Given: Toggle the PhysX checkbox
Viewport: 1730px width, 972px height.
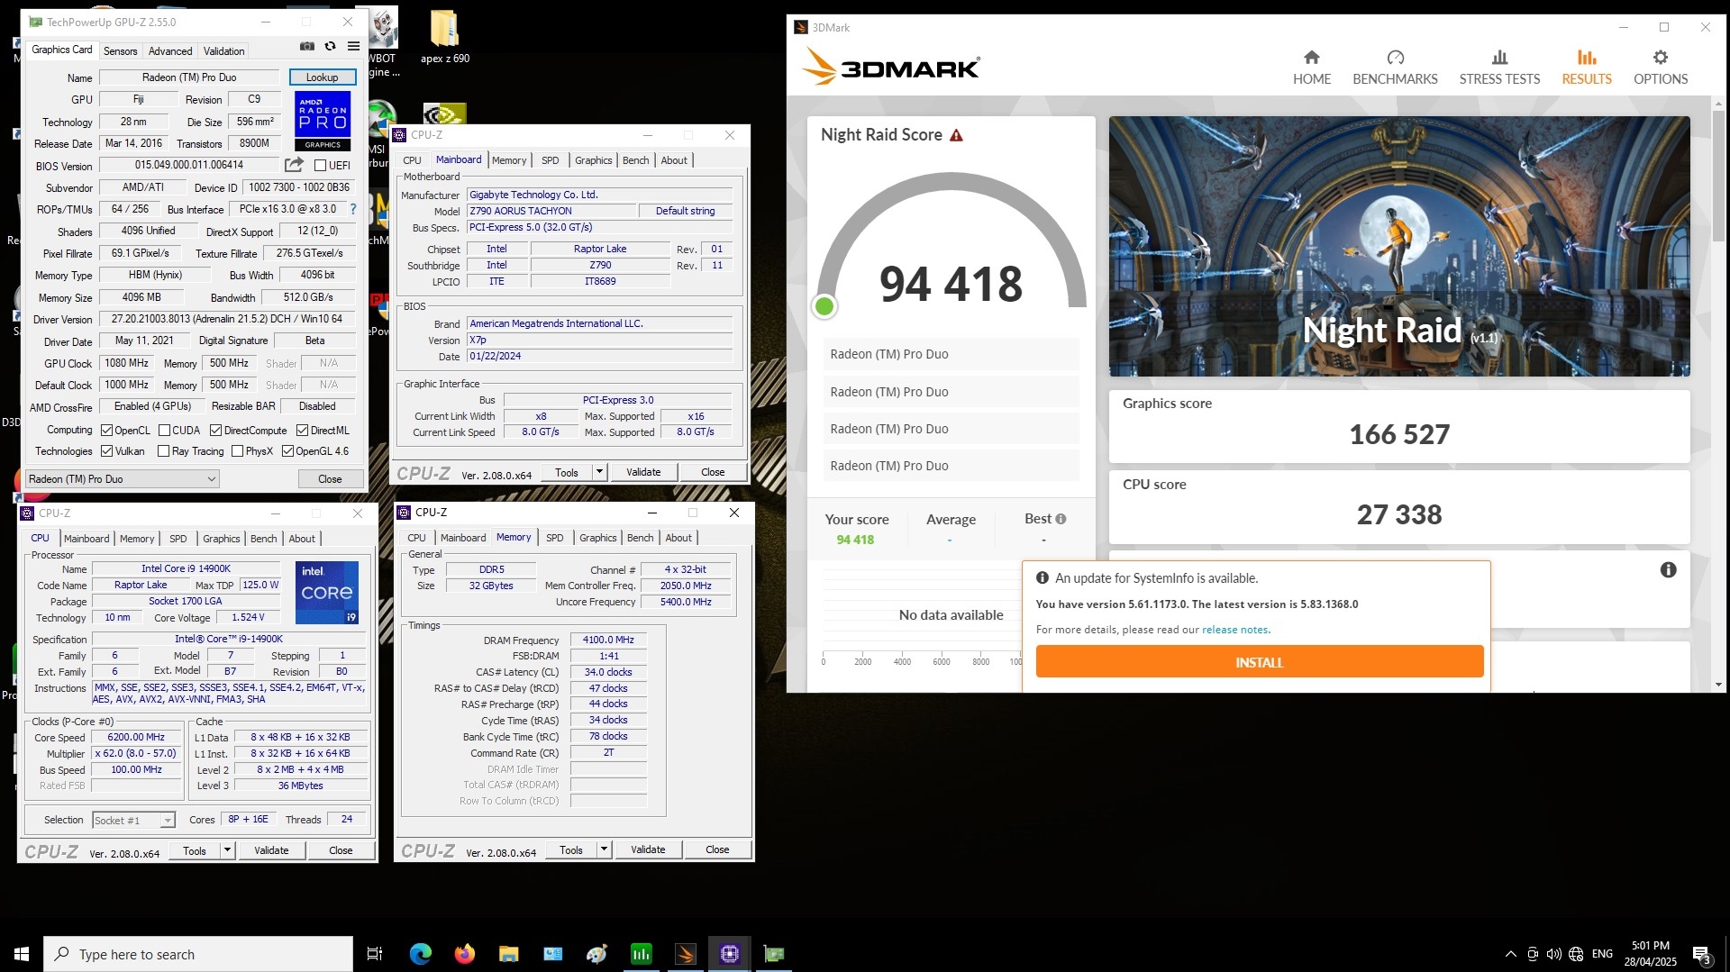Looking at the screenshot, I should click(x=238, y=451).
